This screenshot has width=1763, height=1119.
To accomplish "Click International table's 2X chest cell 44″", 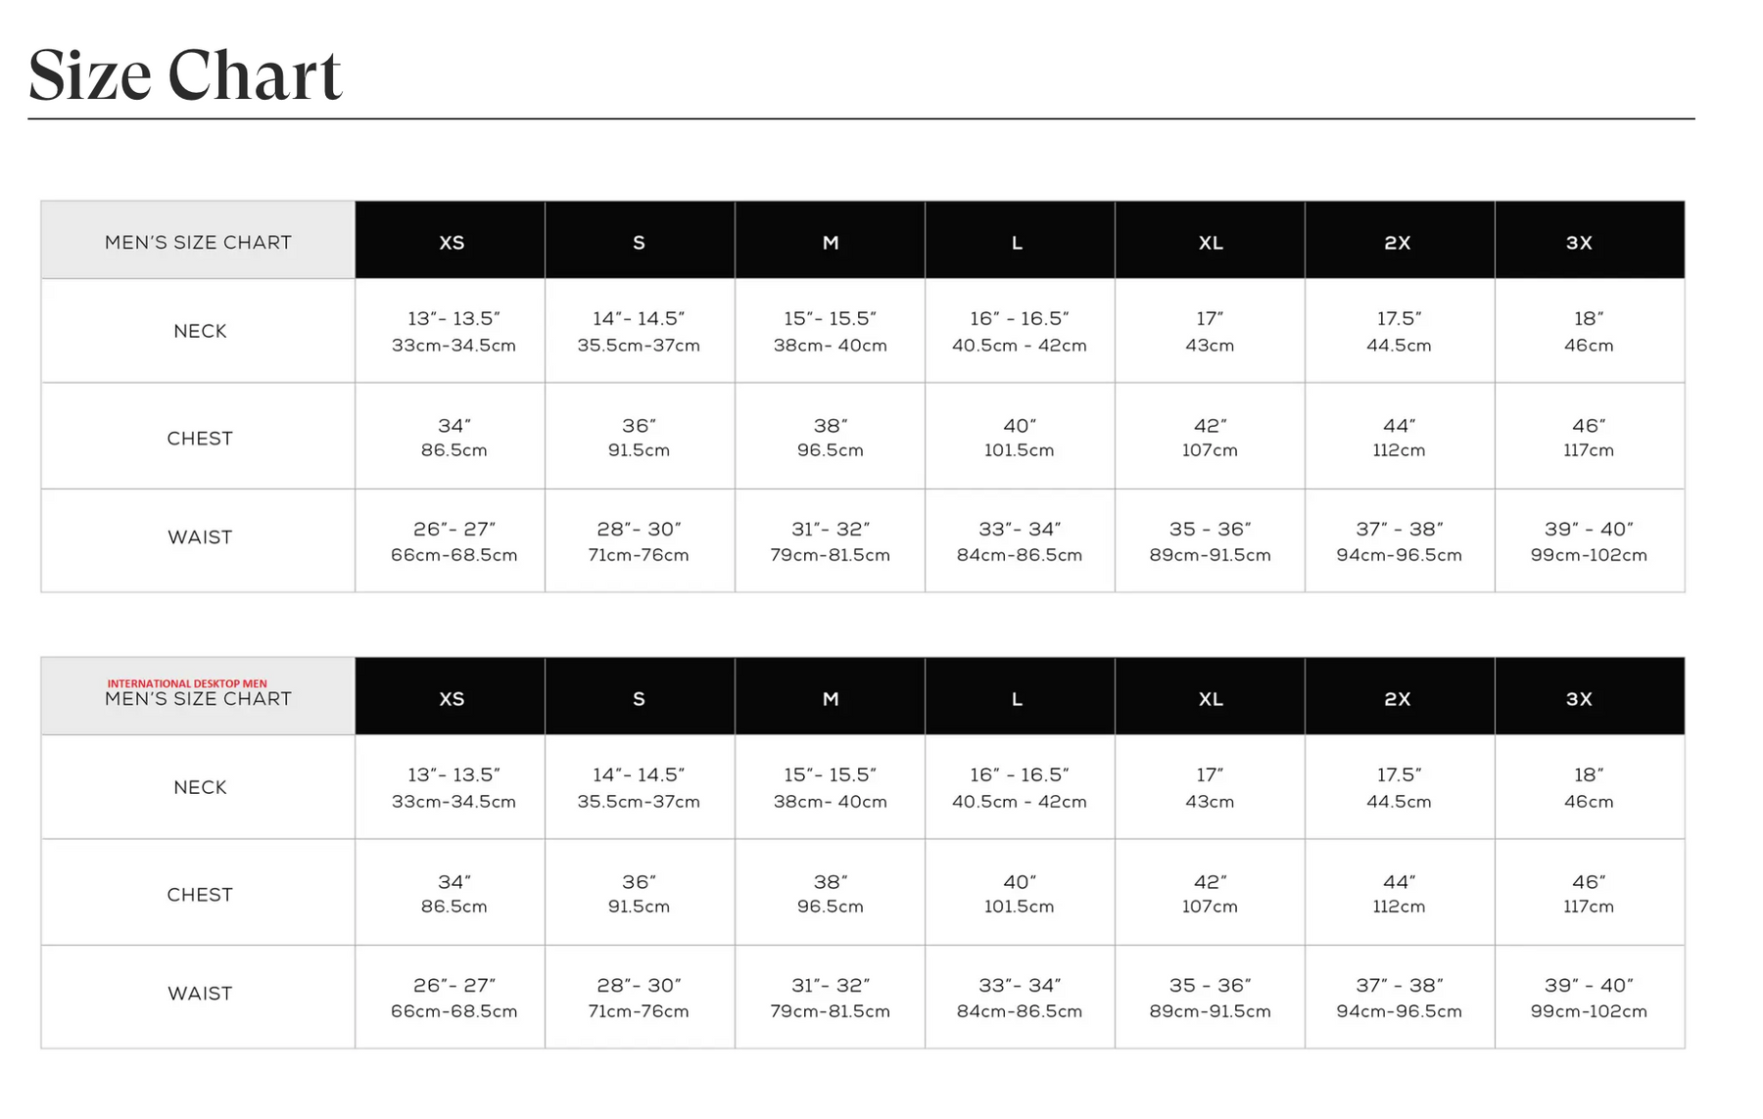I will [x=1399, y=893].
